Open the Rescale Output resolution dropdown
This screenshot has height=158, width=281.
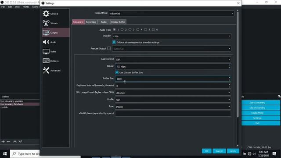172,49
